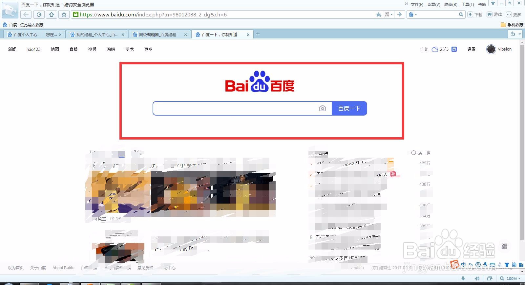The height and width of the screenshot is (285, 525).
Task: Close the 百度一下，你就知道 tab
Action: click(x=248, y=34)
